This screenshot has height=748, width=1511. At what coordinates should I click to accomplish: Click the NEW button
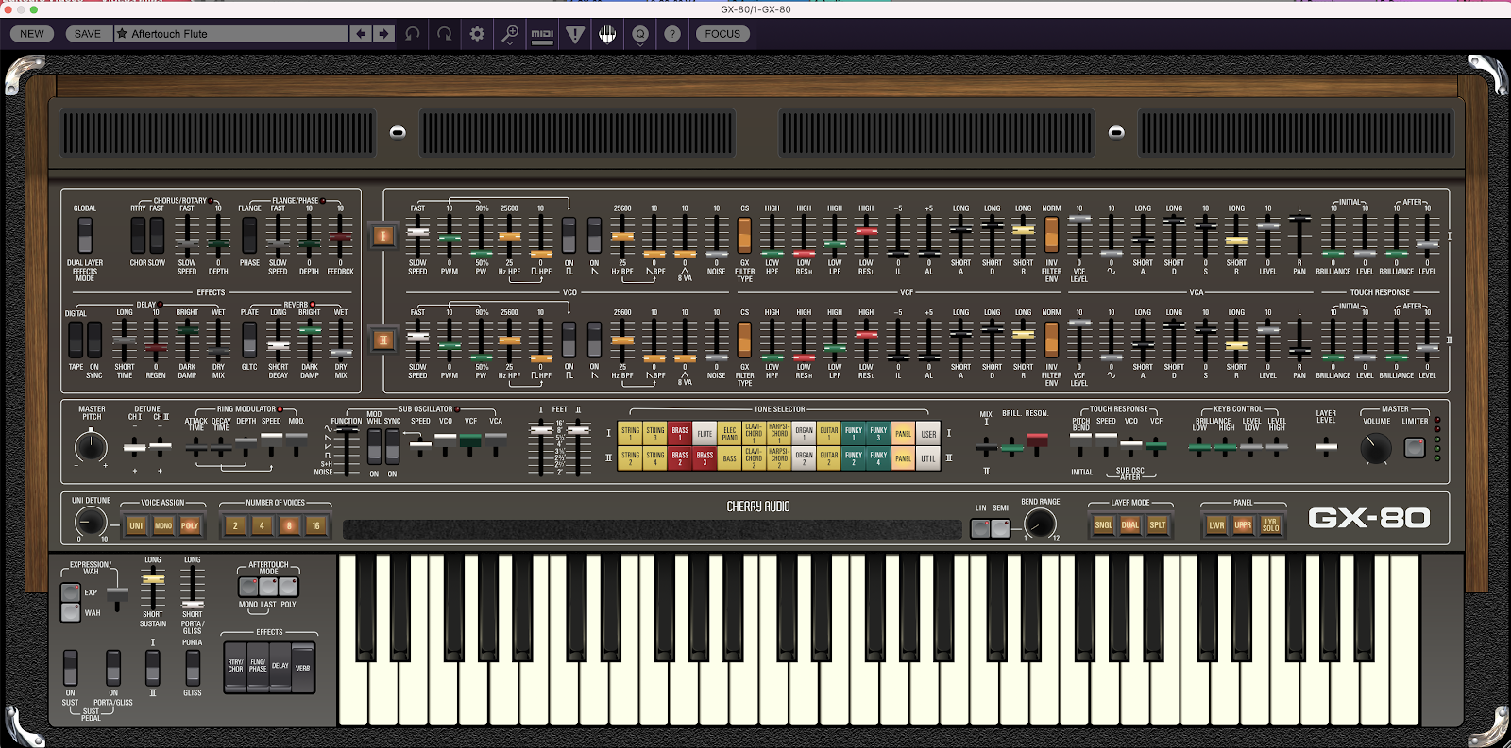click(32, 34)
